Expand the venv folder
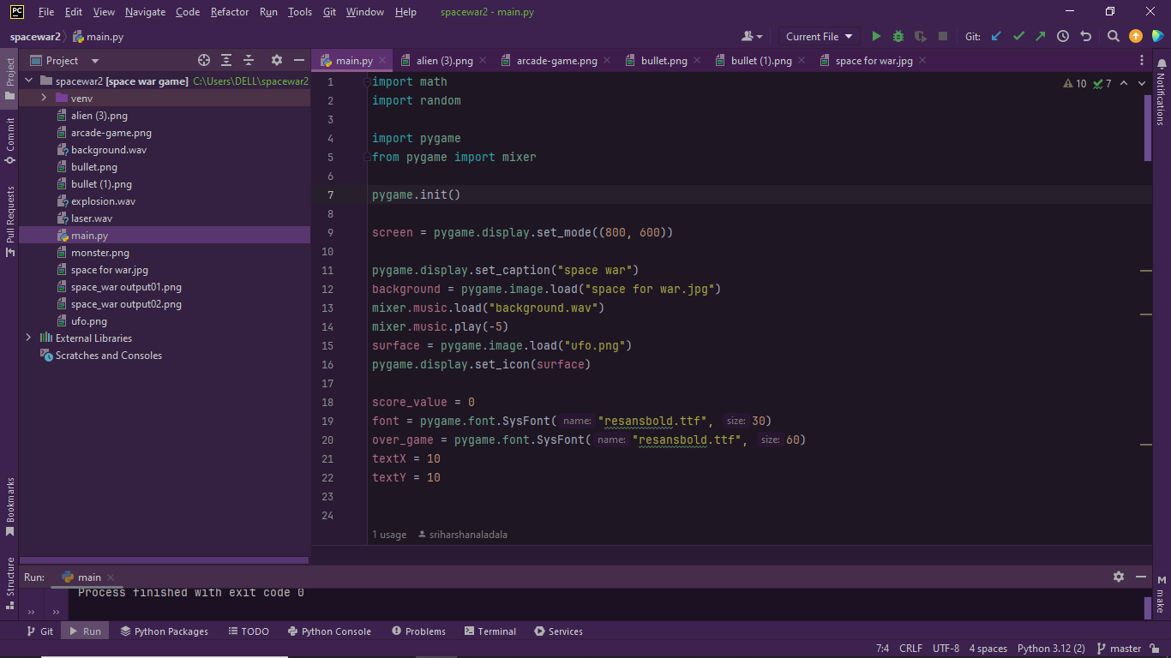This screenshot has width=1171, height=658. tap(44, 98)
